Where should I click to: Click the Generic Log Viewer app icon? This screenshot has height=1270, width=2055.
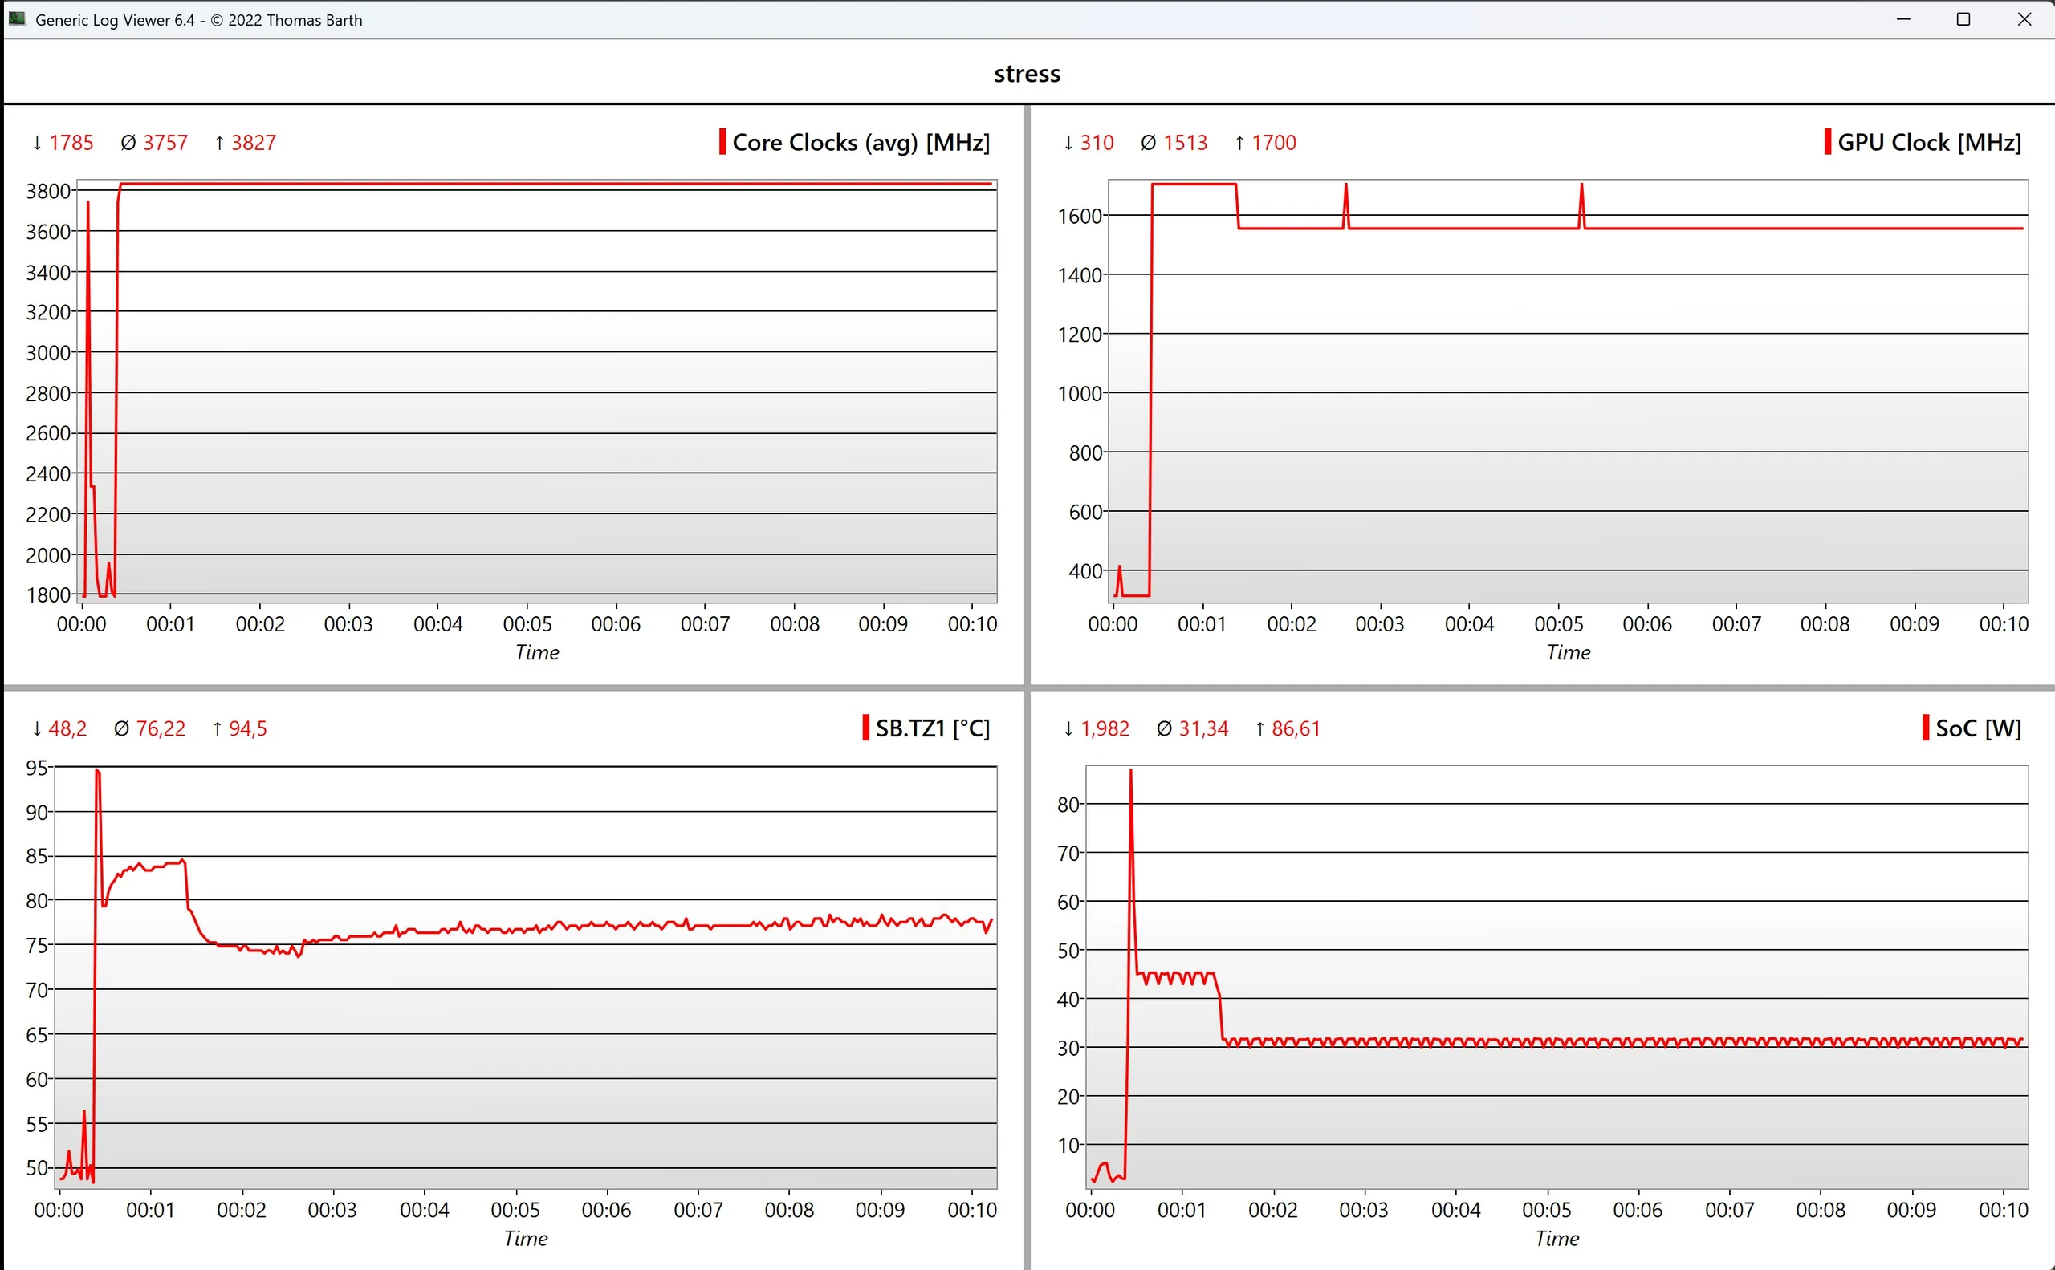(17, 18)
